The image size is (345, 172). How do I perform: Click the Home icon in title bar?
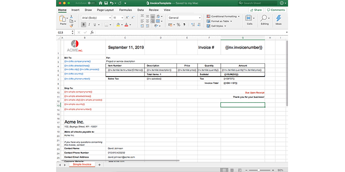click(100, 3)
